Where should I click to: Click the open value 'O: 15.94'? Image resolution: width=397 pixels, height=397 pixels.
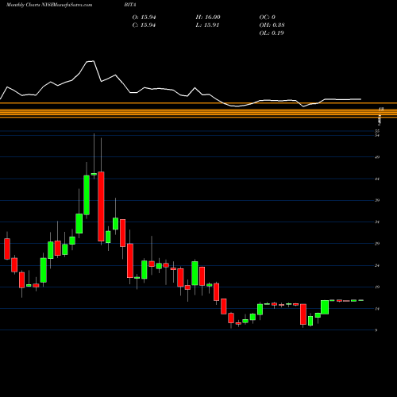(x=144, y=17)
